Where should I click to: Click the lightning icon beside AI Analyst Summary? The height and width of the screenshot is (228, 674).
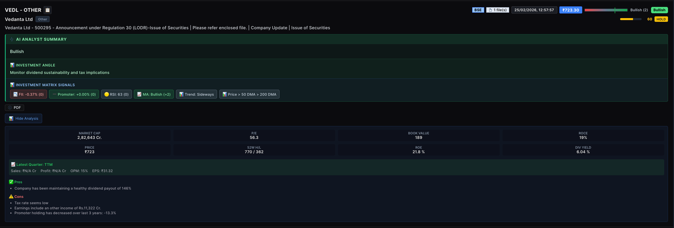(12, 39)
